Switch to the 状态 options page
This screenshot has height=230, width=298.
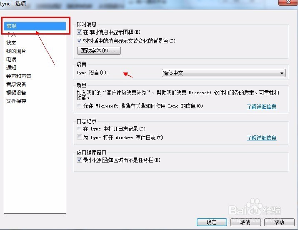point(35,43)
